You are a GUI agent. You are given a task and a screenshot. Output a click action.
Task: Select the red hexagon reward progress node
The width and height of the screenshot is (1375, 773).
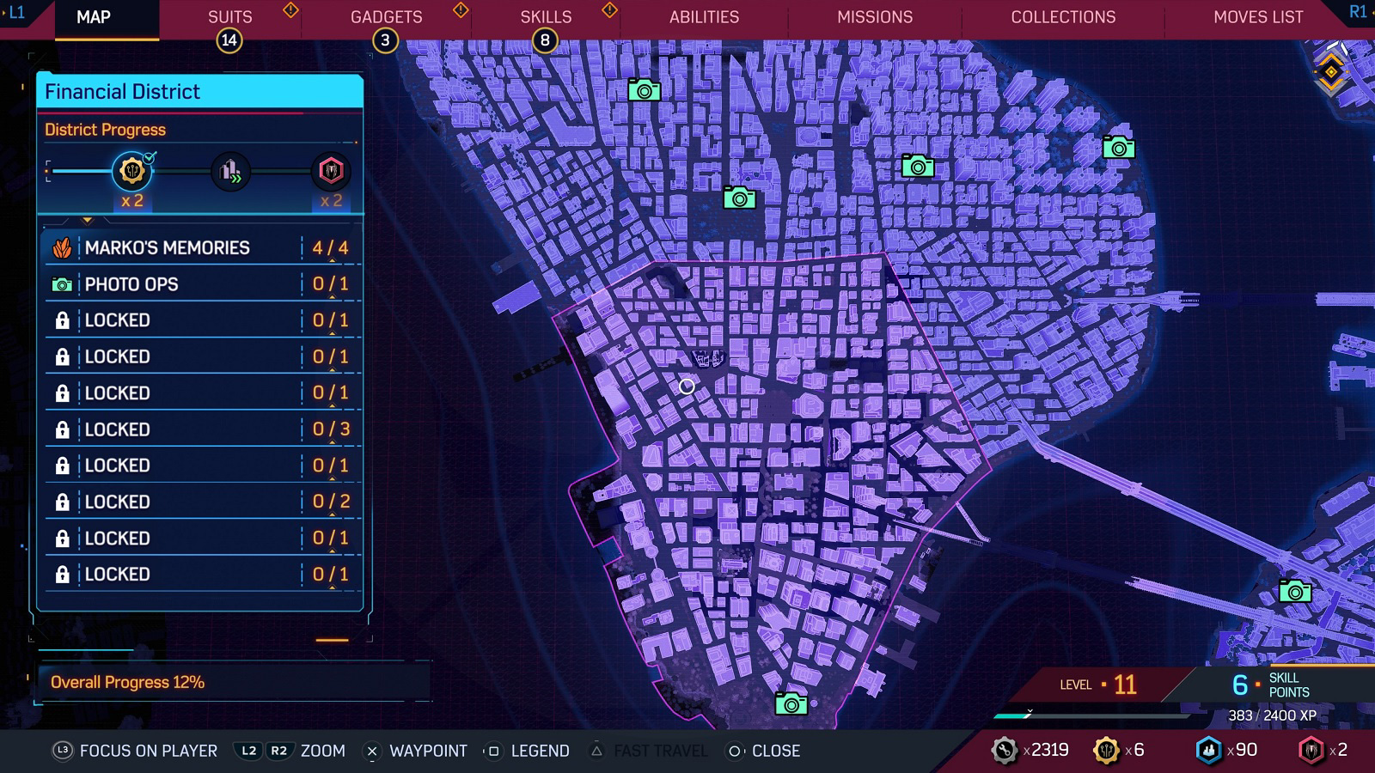coord(331,172)
